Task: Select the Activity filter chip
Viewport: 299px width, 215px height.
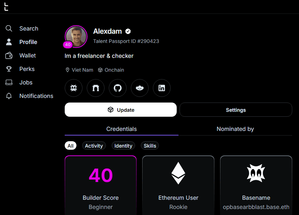Action: [x=94, y=145]
